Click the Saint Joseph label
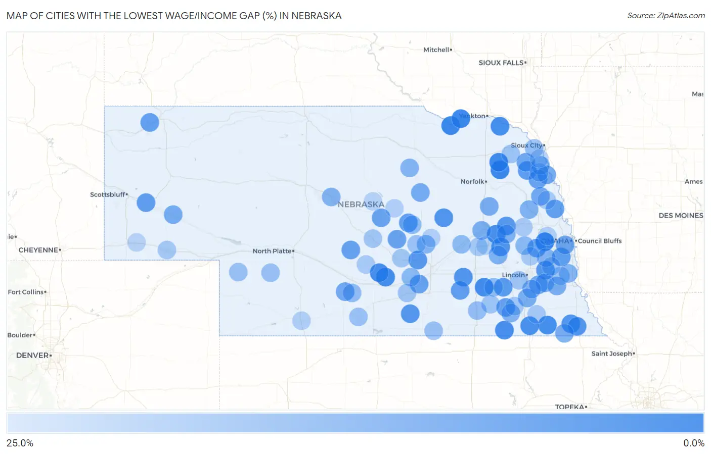Screen dimensions: 711x454 tap(613, 354)
